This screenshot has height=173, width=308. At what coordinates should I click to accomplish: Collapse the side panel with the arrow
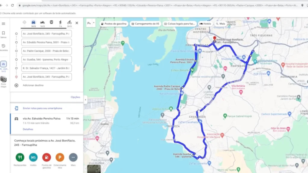pyautogui.click(x=85, y=100)
